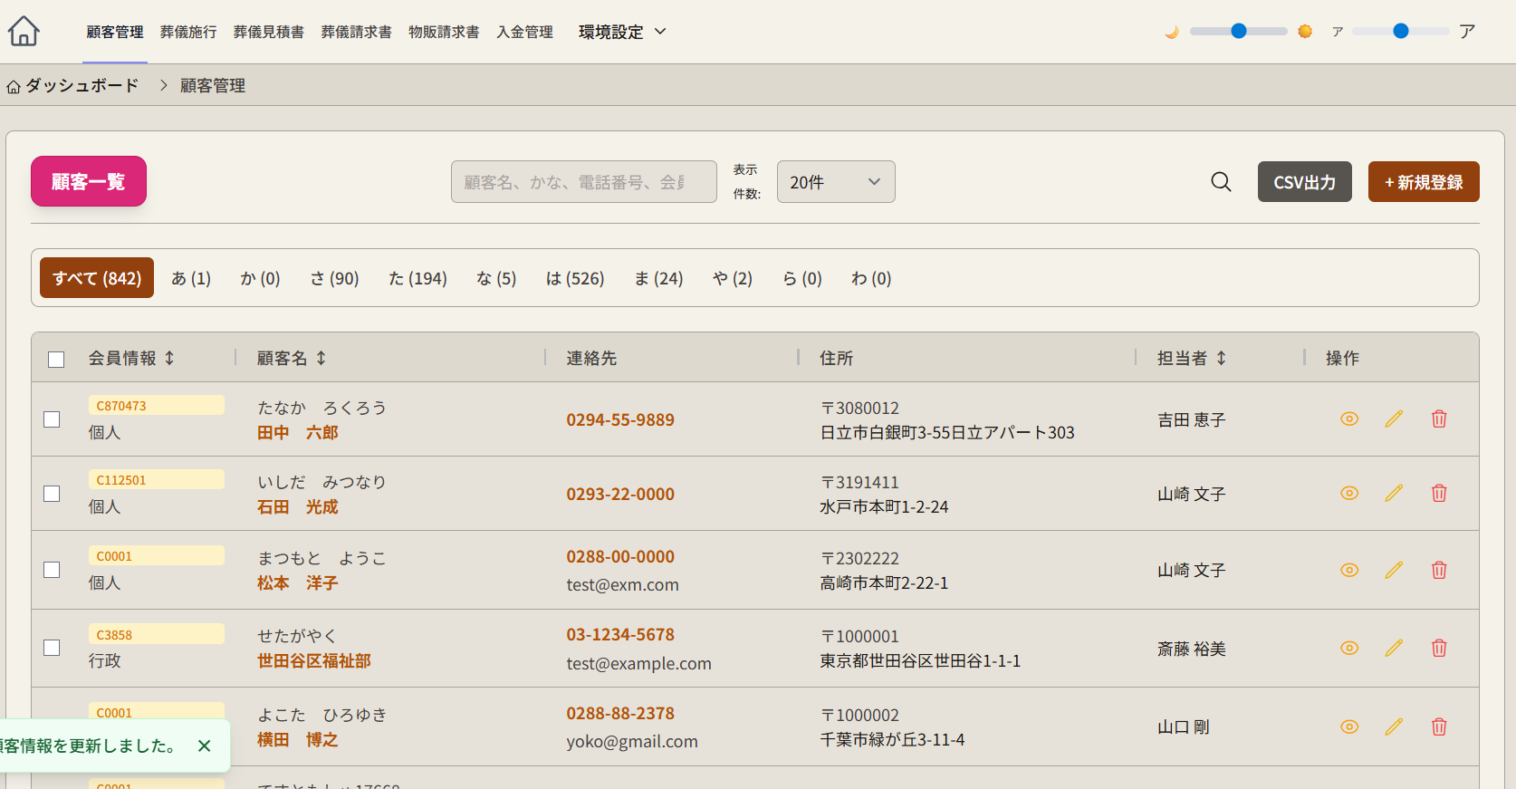Dismiss the update notification toast
The width and height of the screenshot is (1516, 789).
[204, 746]
